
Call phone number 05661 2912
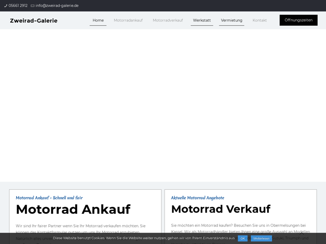[x=18, y=6]
